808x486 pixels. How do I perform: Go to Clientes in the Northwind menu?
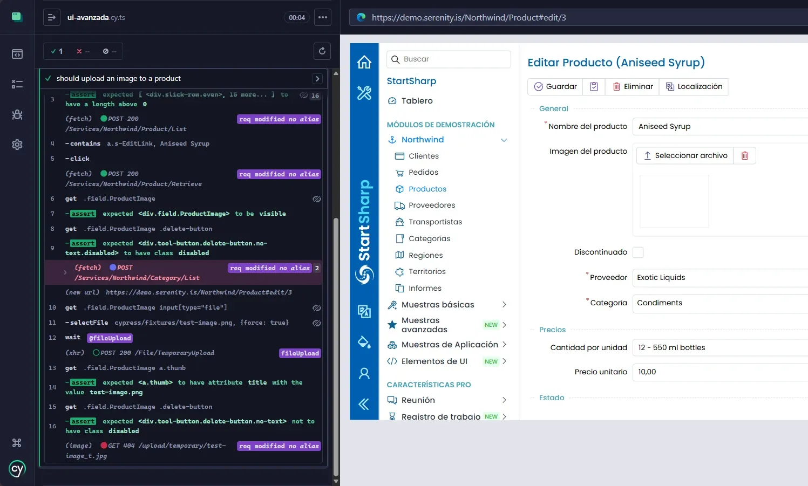424,156
